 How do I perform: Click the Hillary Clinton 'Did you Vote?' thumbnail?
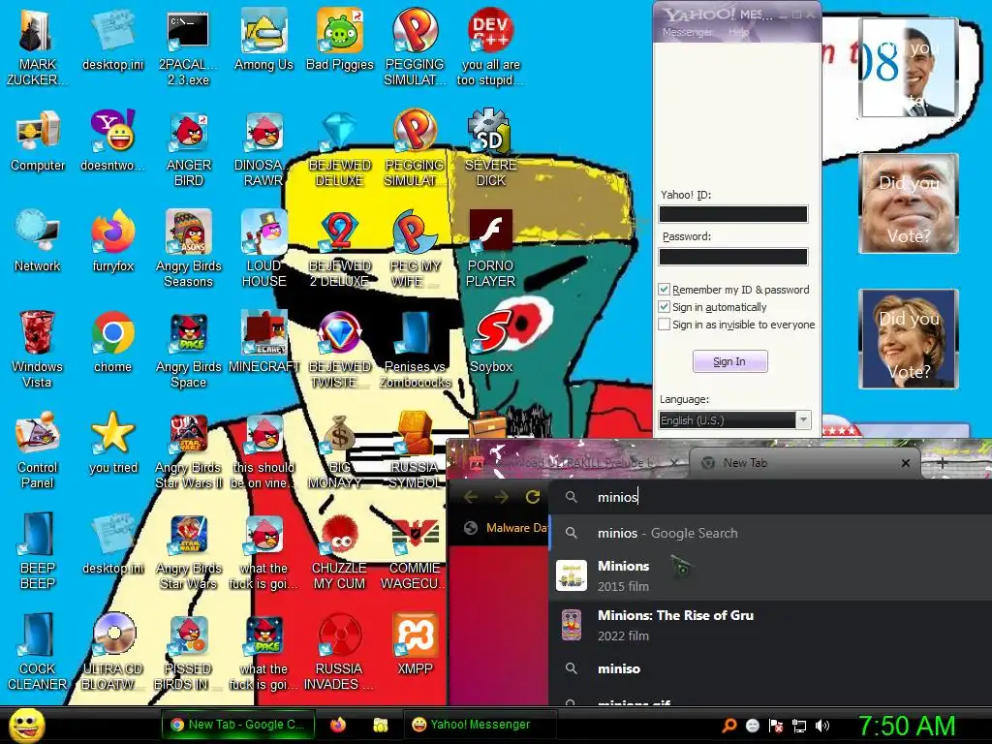pos(909,339)
